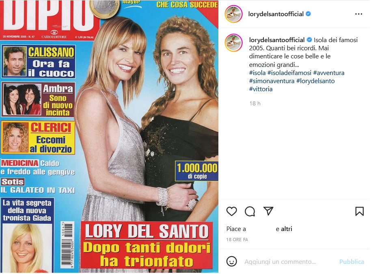Viewport: 371px width, 274px height.
Task: Share the post via paper plane icon
Action: tap(268, 211)
